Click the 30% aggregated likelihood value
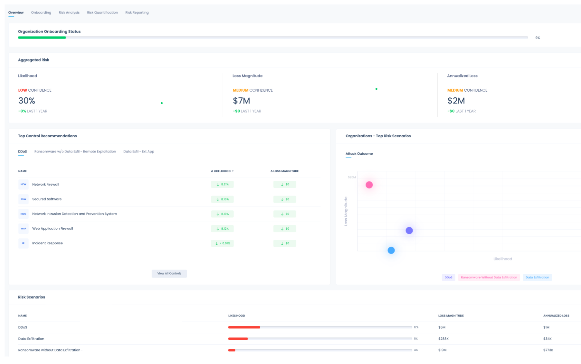This screenshot has height=364, width=581. (x=27, y=101)
